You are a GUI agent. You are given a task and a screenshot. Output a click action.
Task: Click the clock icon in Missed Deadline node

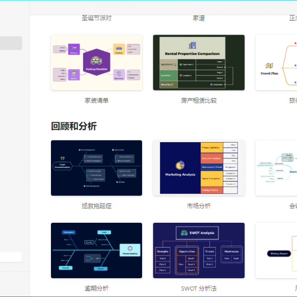click(130, 248)
